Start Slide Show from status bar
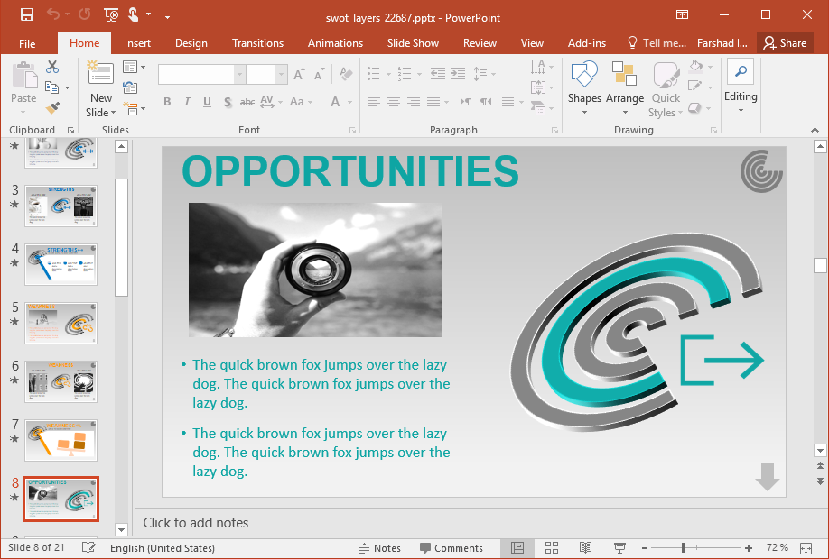The width and height of the screenshot is (829, 559). click(620, 548)
